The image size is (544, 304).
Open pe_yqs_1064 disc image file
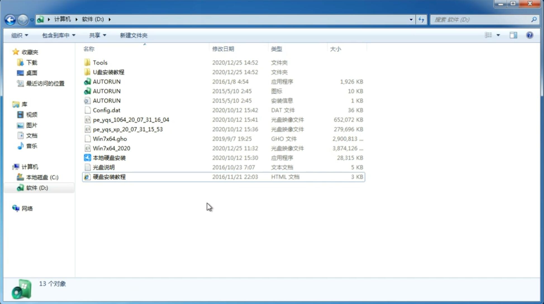[131, 120]
